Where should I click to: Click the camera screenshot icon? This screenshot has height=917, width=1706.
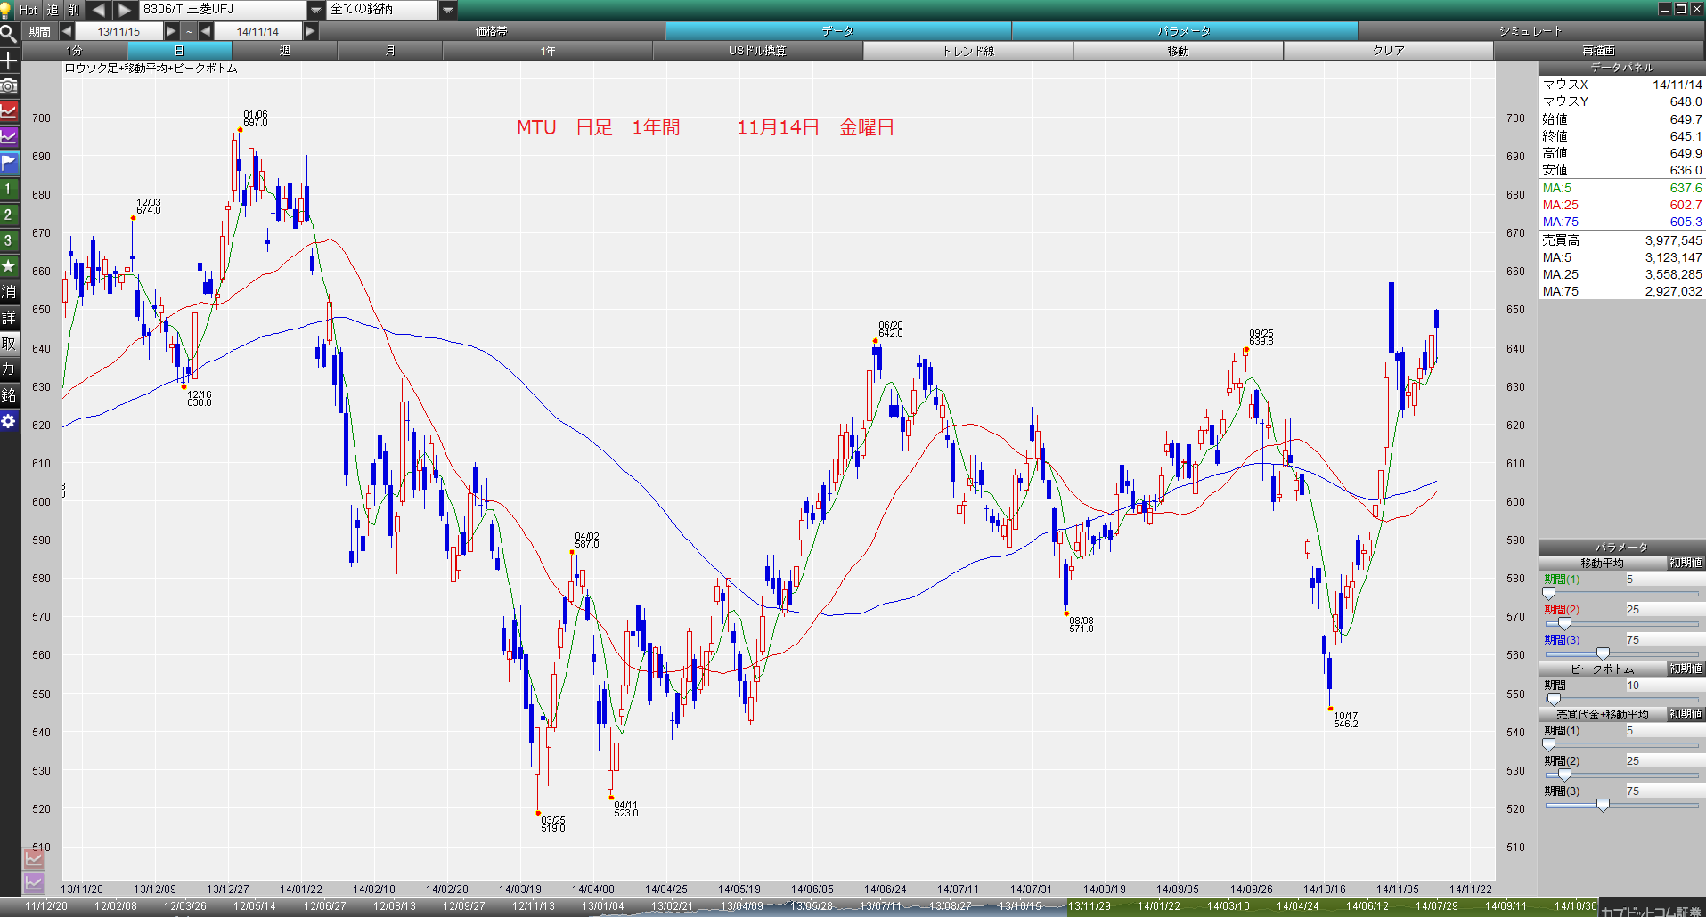tap(9, 86)
